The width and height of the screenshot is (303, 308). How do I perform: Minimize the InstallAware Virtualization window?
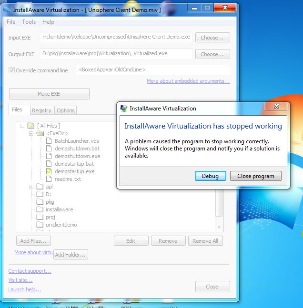[x=194, y=8]
